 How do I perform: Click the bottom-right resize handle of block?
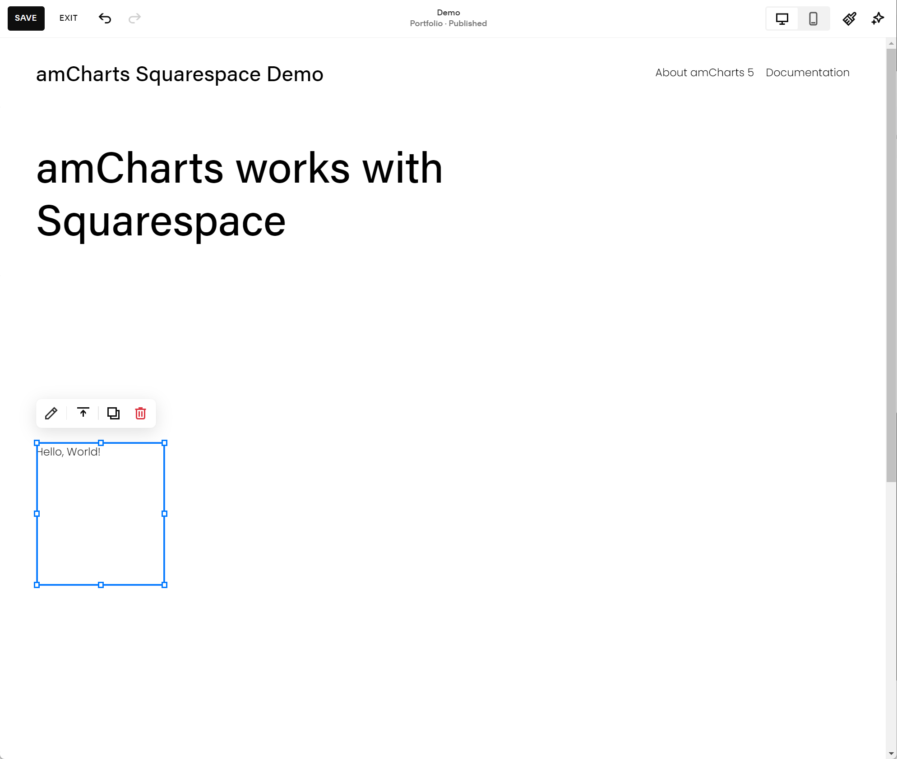pos(164,585)
